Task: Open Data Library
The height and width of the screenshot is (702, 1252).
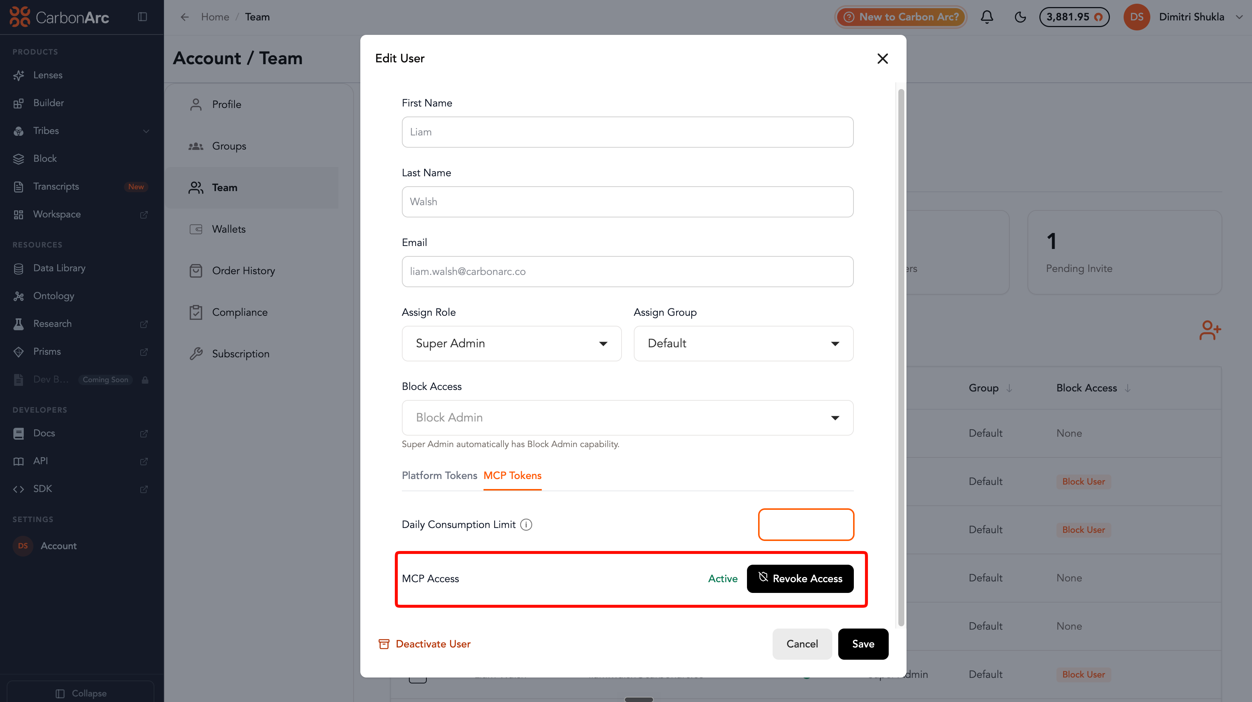Action: pyautogui.click(x=59, y=268)
